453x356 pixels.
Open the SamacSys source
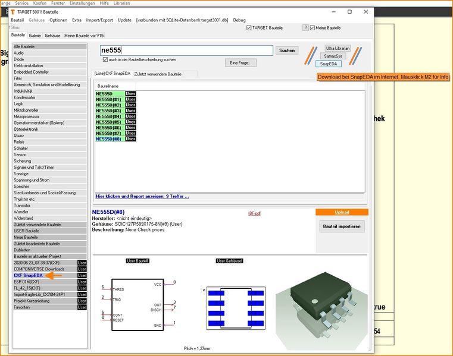333,56
